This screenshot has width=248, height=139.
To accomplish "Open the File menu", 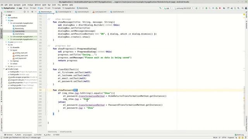I will click(x=2, y=5).
